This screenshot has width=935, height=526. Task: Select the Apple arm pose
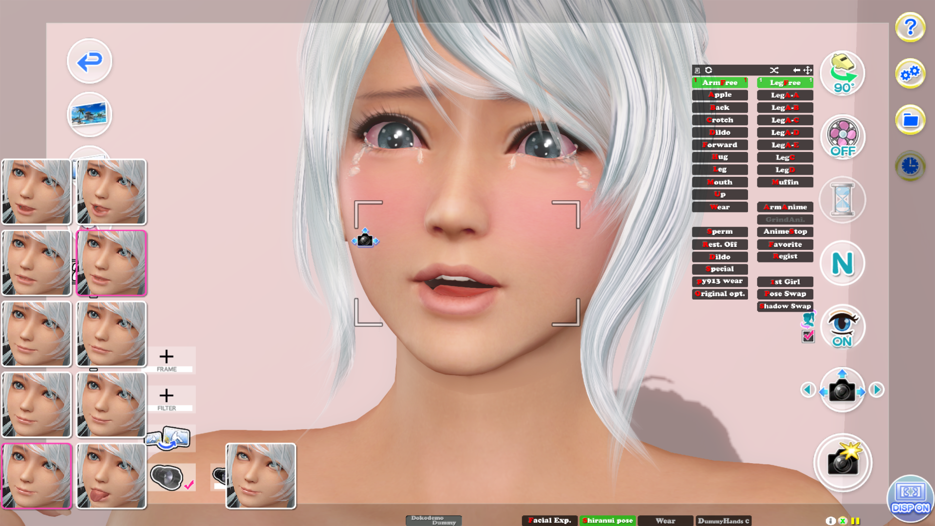[720, 95]
